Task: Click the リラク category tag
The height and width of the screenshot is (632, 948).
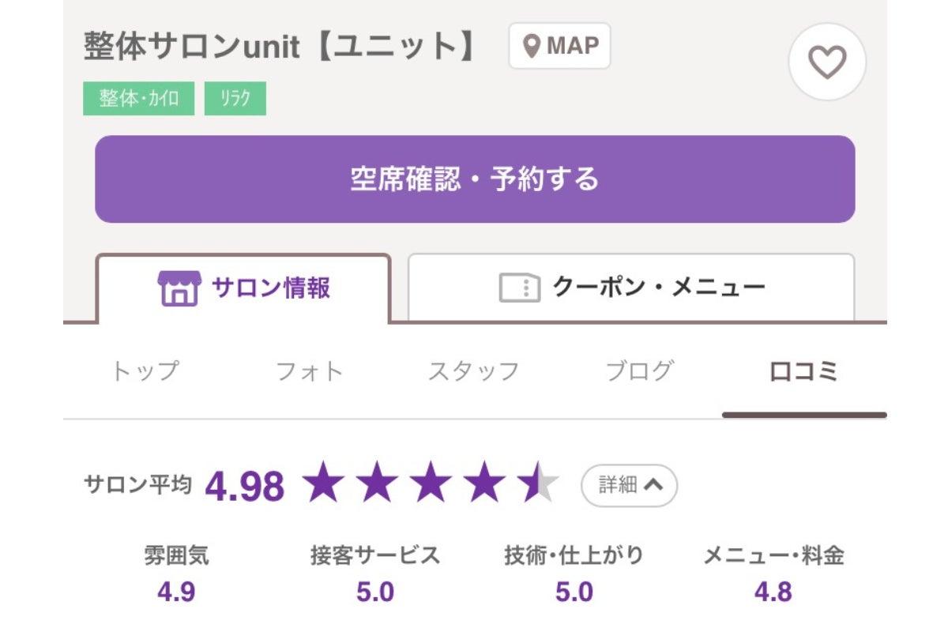Action: 235,99
